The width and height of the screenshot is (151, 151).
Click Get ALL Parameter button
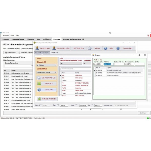point(47,99)
